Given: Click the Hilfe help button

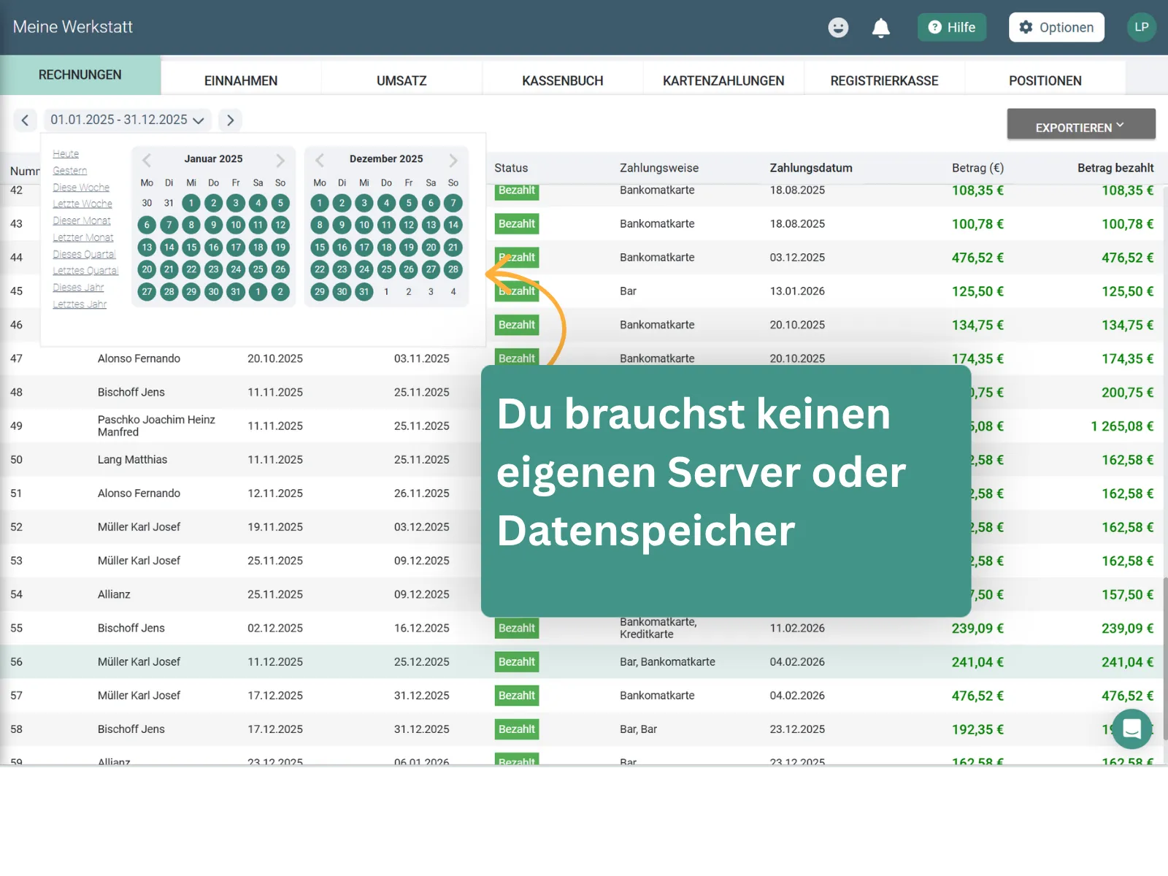Looking at the screenshot, I should pos(952,27).
